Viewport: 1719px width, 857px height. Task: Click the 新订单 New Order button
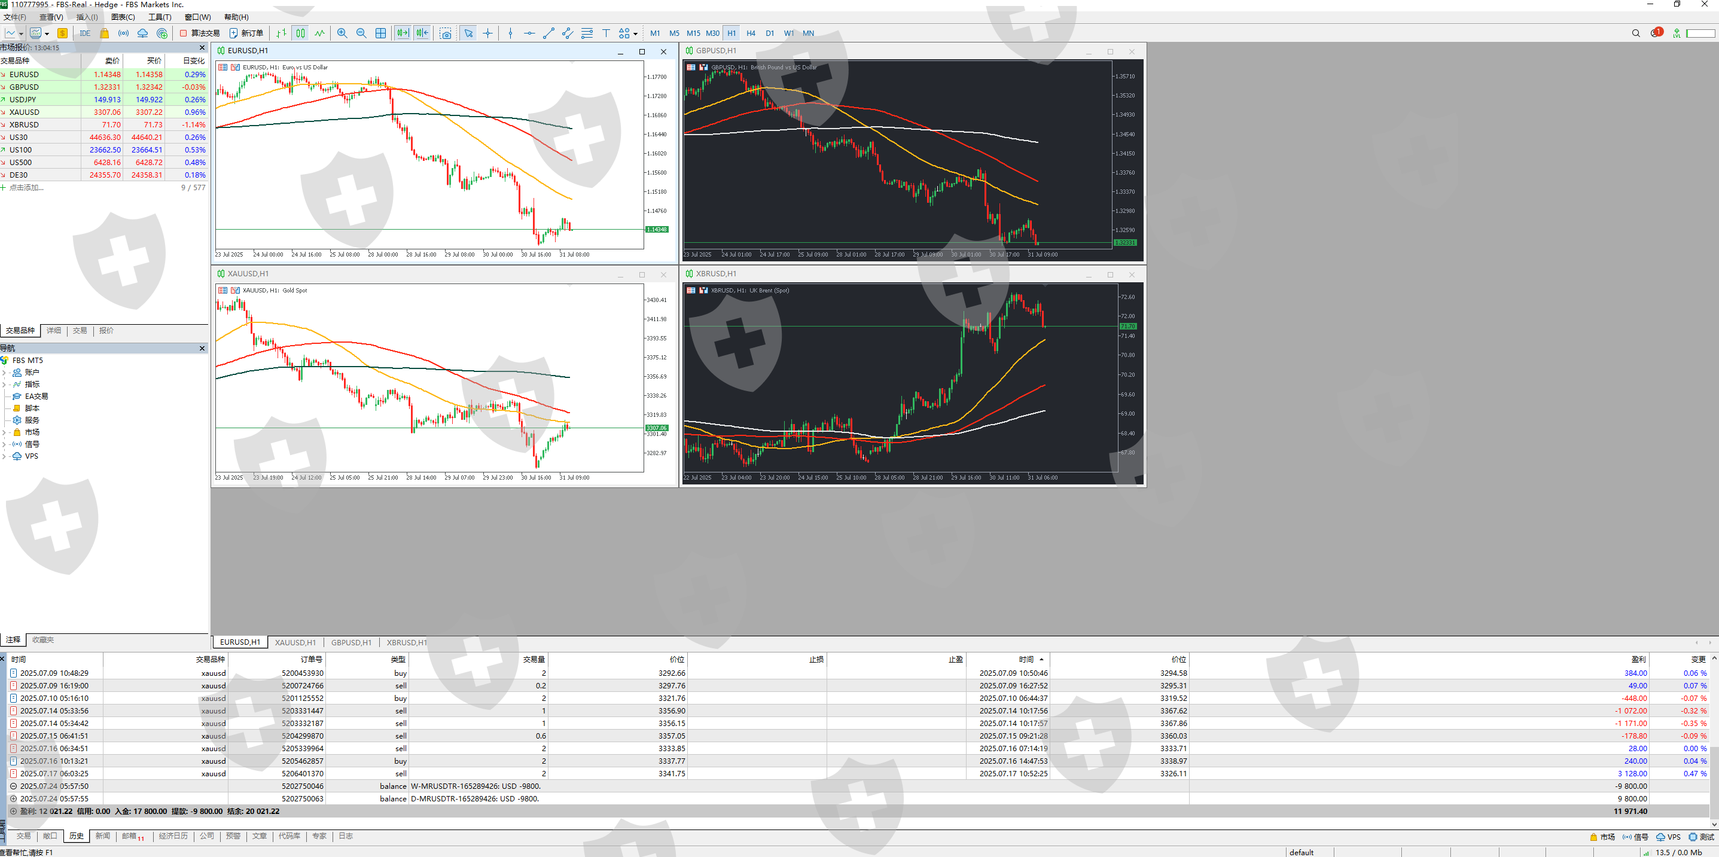pyautogui.click(x=246, y=33)
